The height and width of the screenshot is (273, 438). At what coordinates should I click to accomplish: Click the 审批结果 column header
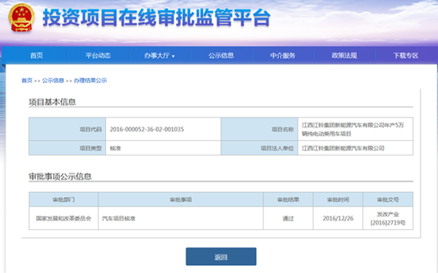(288, 199)
